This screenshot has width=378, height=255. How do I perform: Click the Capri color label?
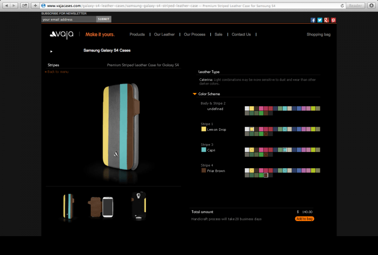click(x=211, y=150)
